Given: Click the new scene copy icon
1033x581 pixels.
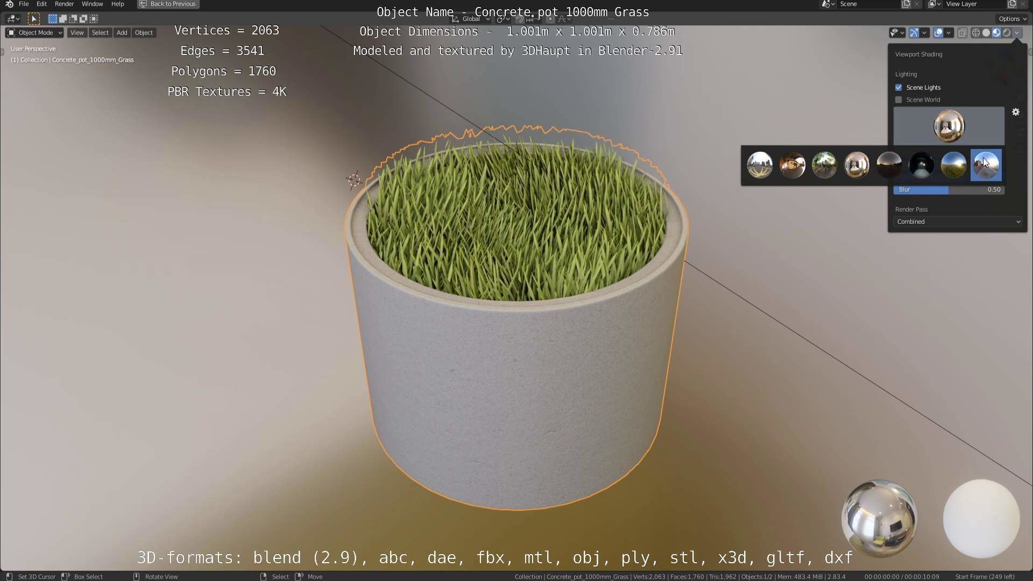Looking at the screenshot, I should pos(906,4).
